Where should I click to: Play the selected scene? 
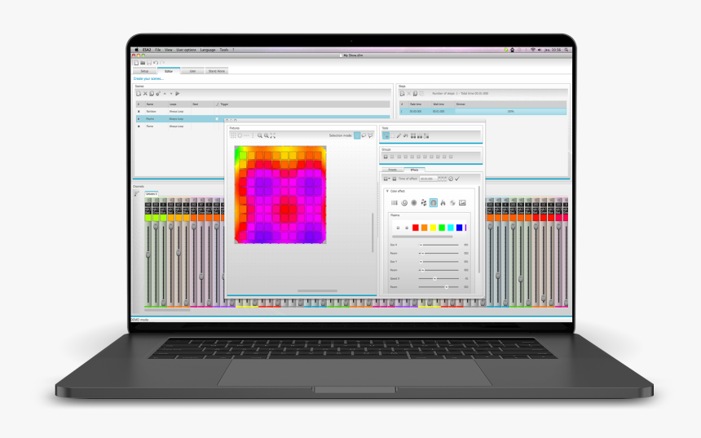[x=178, y=94]
